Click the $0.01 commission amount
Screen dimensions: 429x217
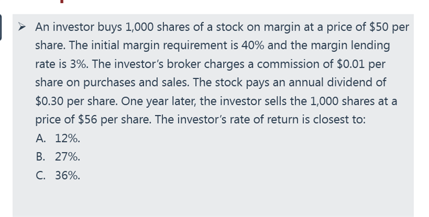[x=351, y=64]
